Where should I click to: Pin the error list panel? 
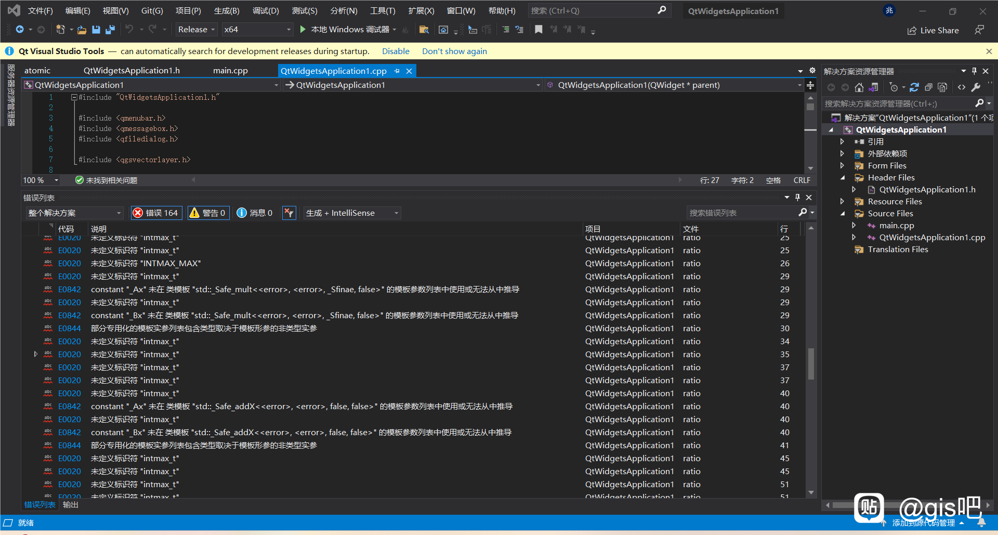(x=798, y=198)
